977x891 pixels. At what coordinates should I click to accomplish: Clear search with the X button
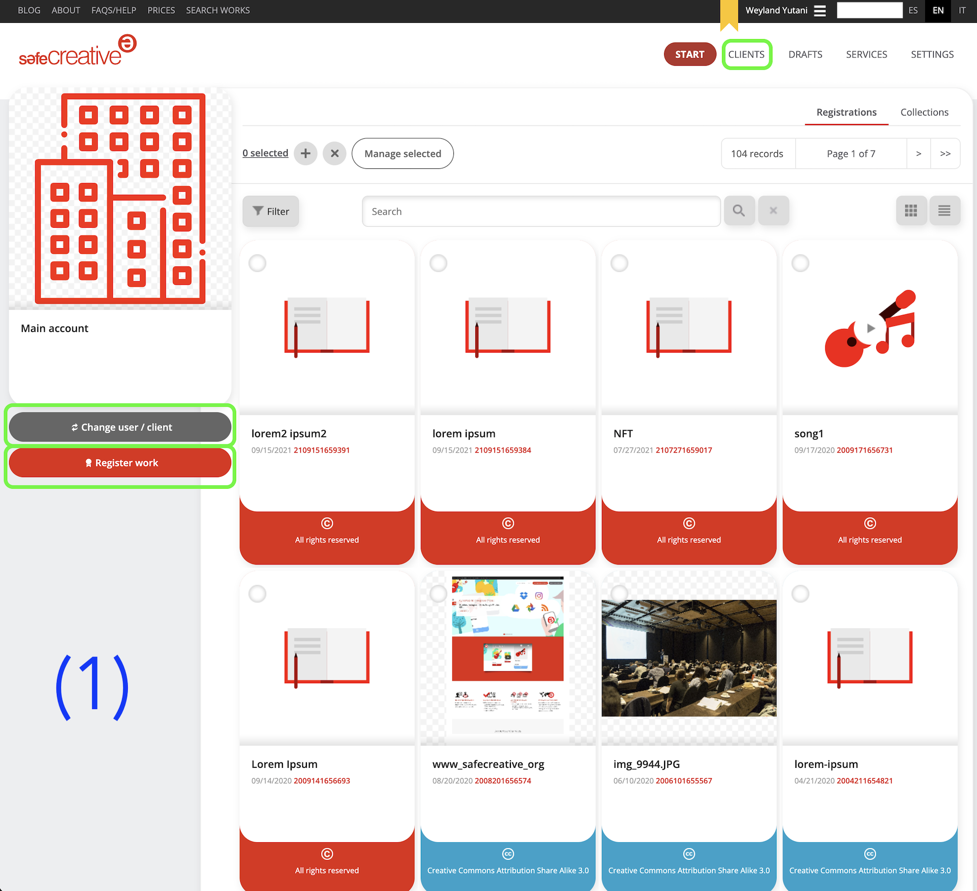[x=773, y=211]
